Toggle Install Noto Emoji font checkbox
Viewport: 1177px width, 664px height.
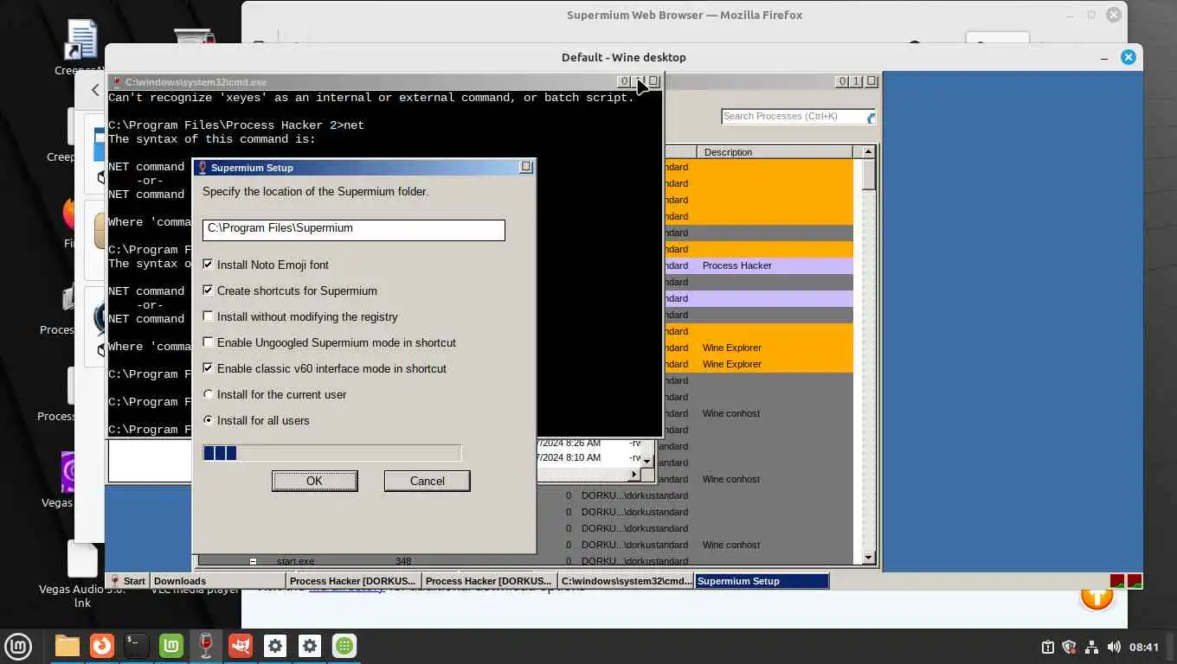click(x=208, y=265)
